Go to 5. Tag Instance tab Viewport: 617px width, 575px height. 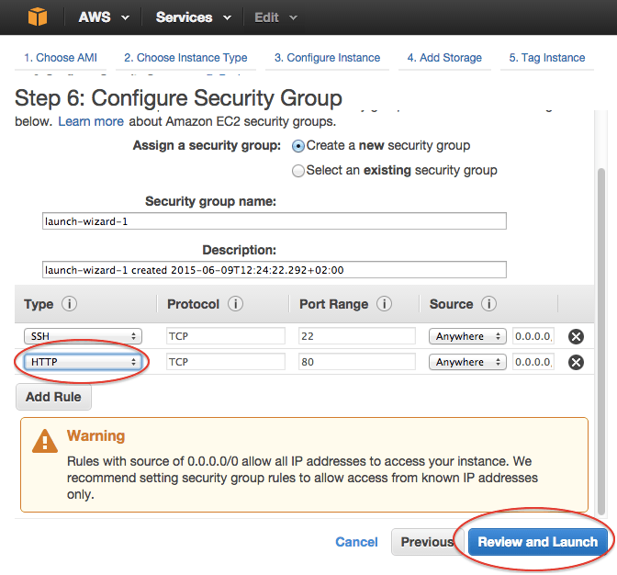(x=547, y=58)
